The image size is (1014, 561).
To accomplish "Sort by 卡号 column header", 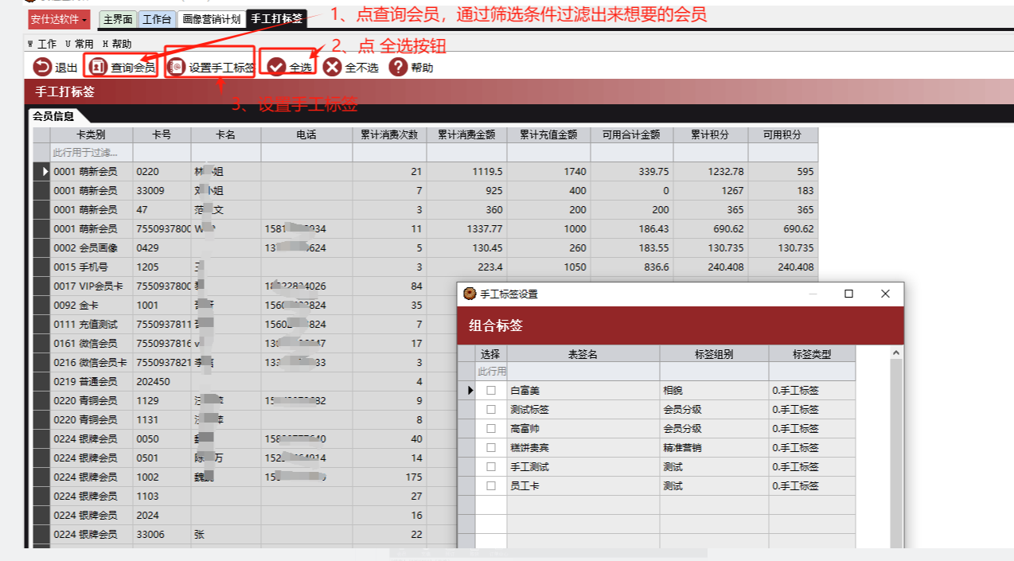I will pos(162,134).
